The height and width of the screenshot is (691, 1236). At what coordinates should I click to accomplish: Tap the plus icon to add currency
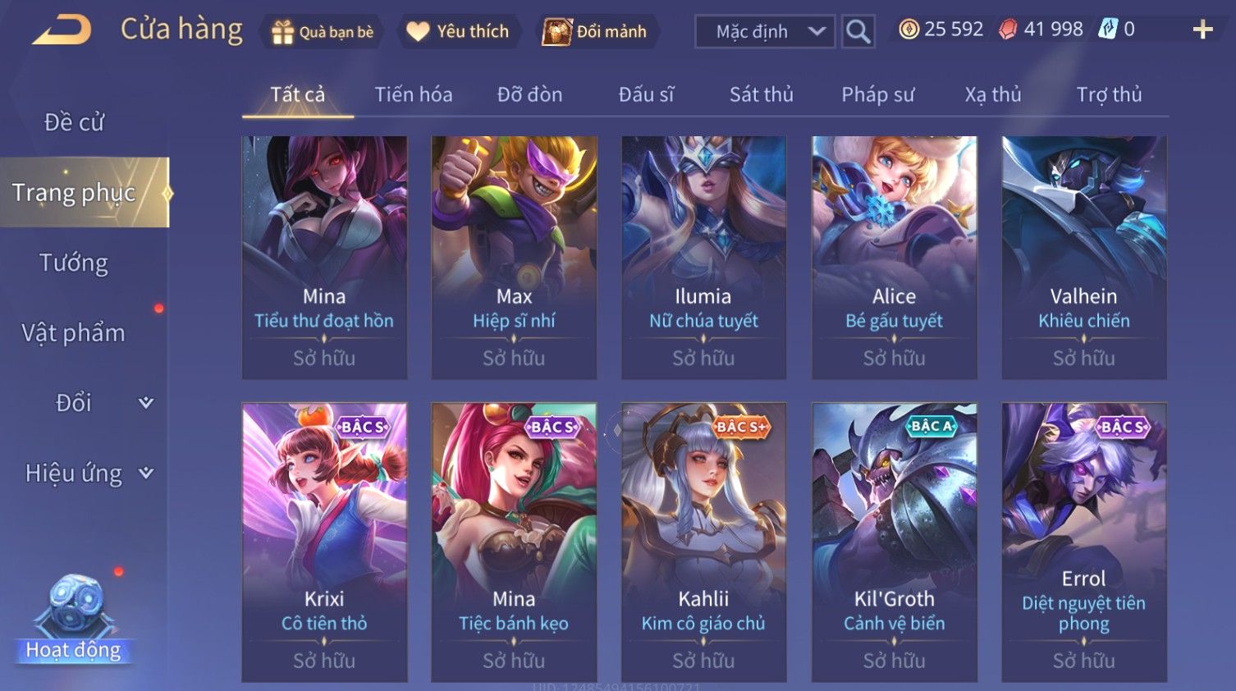[1202, 30]
